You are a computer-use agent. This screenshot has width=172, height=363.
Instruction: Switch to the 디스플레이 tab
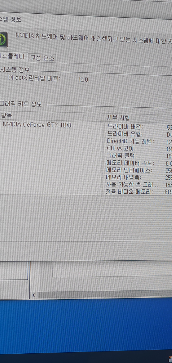pos(13,56)
